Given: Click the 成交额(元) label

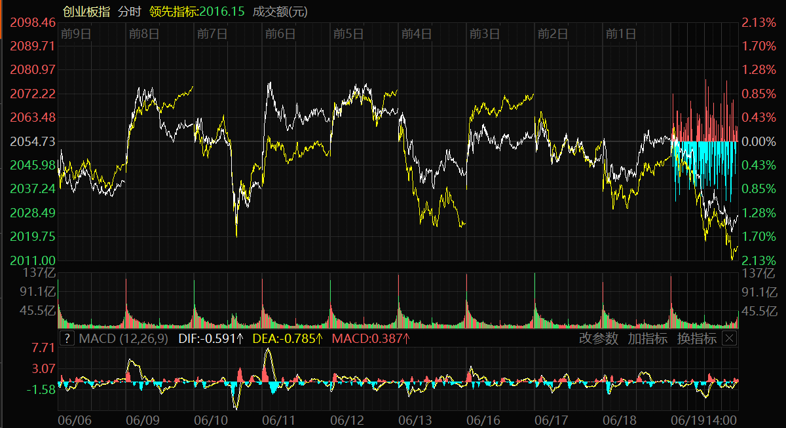Looking at the screenshot, I should pos(280,11).
